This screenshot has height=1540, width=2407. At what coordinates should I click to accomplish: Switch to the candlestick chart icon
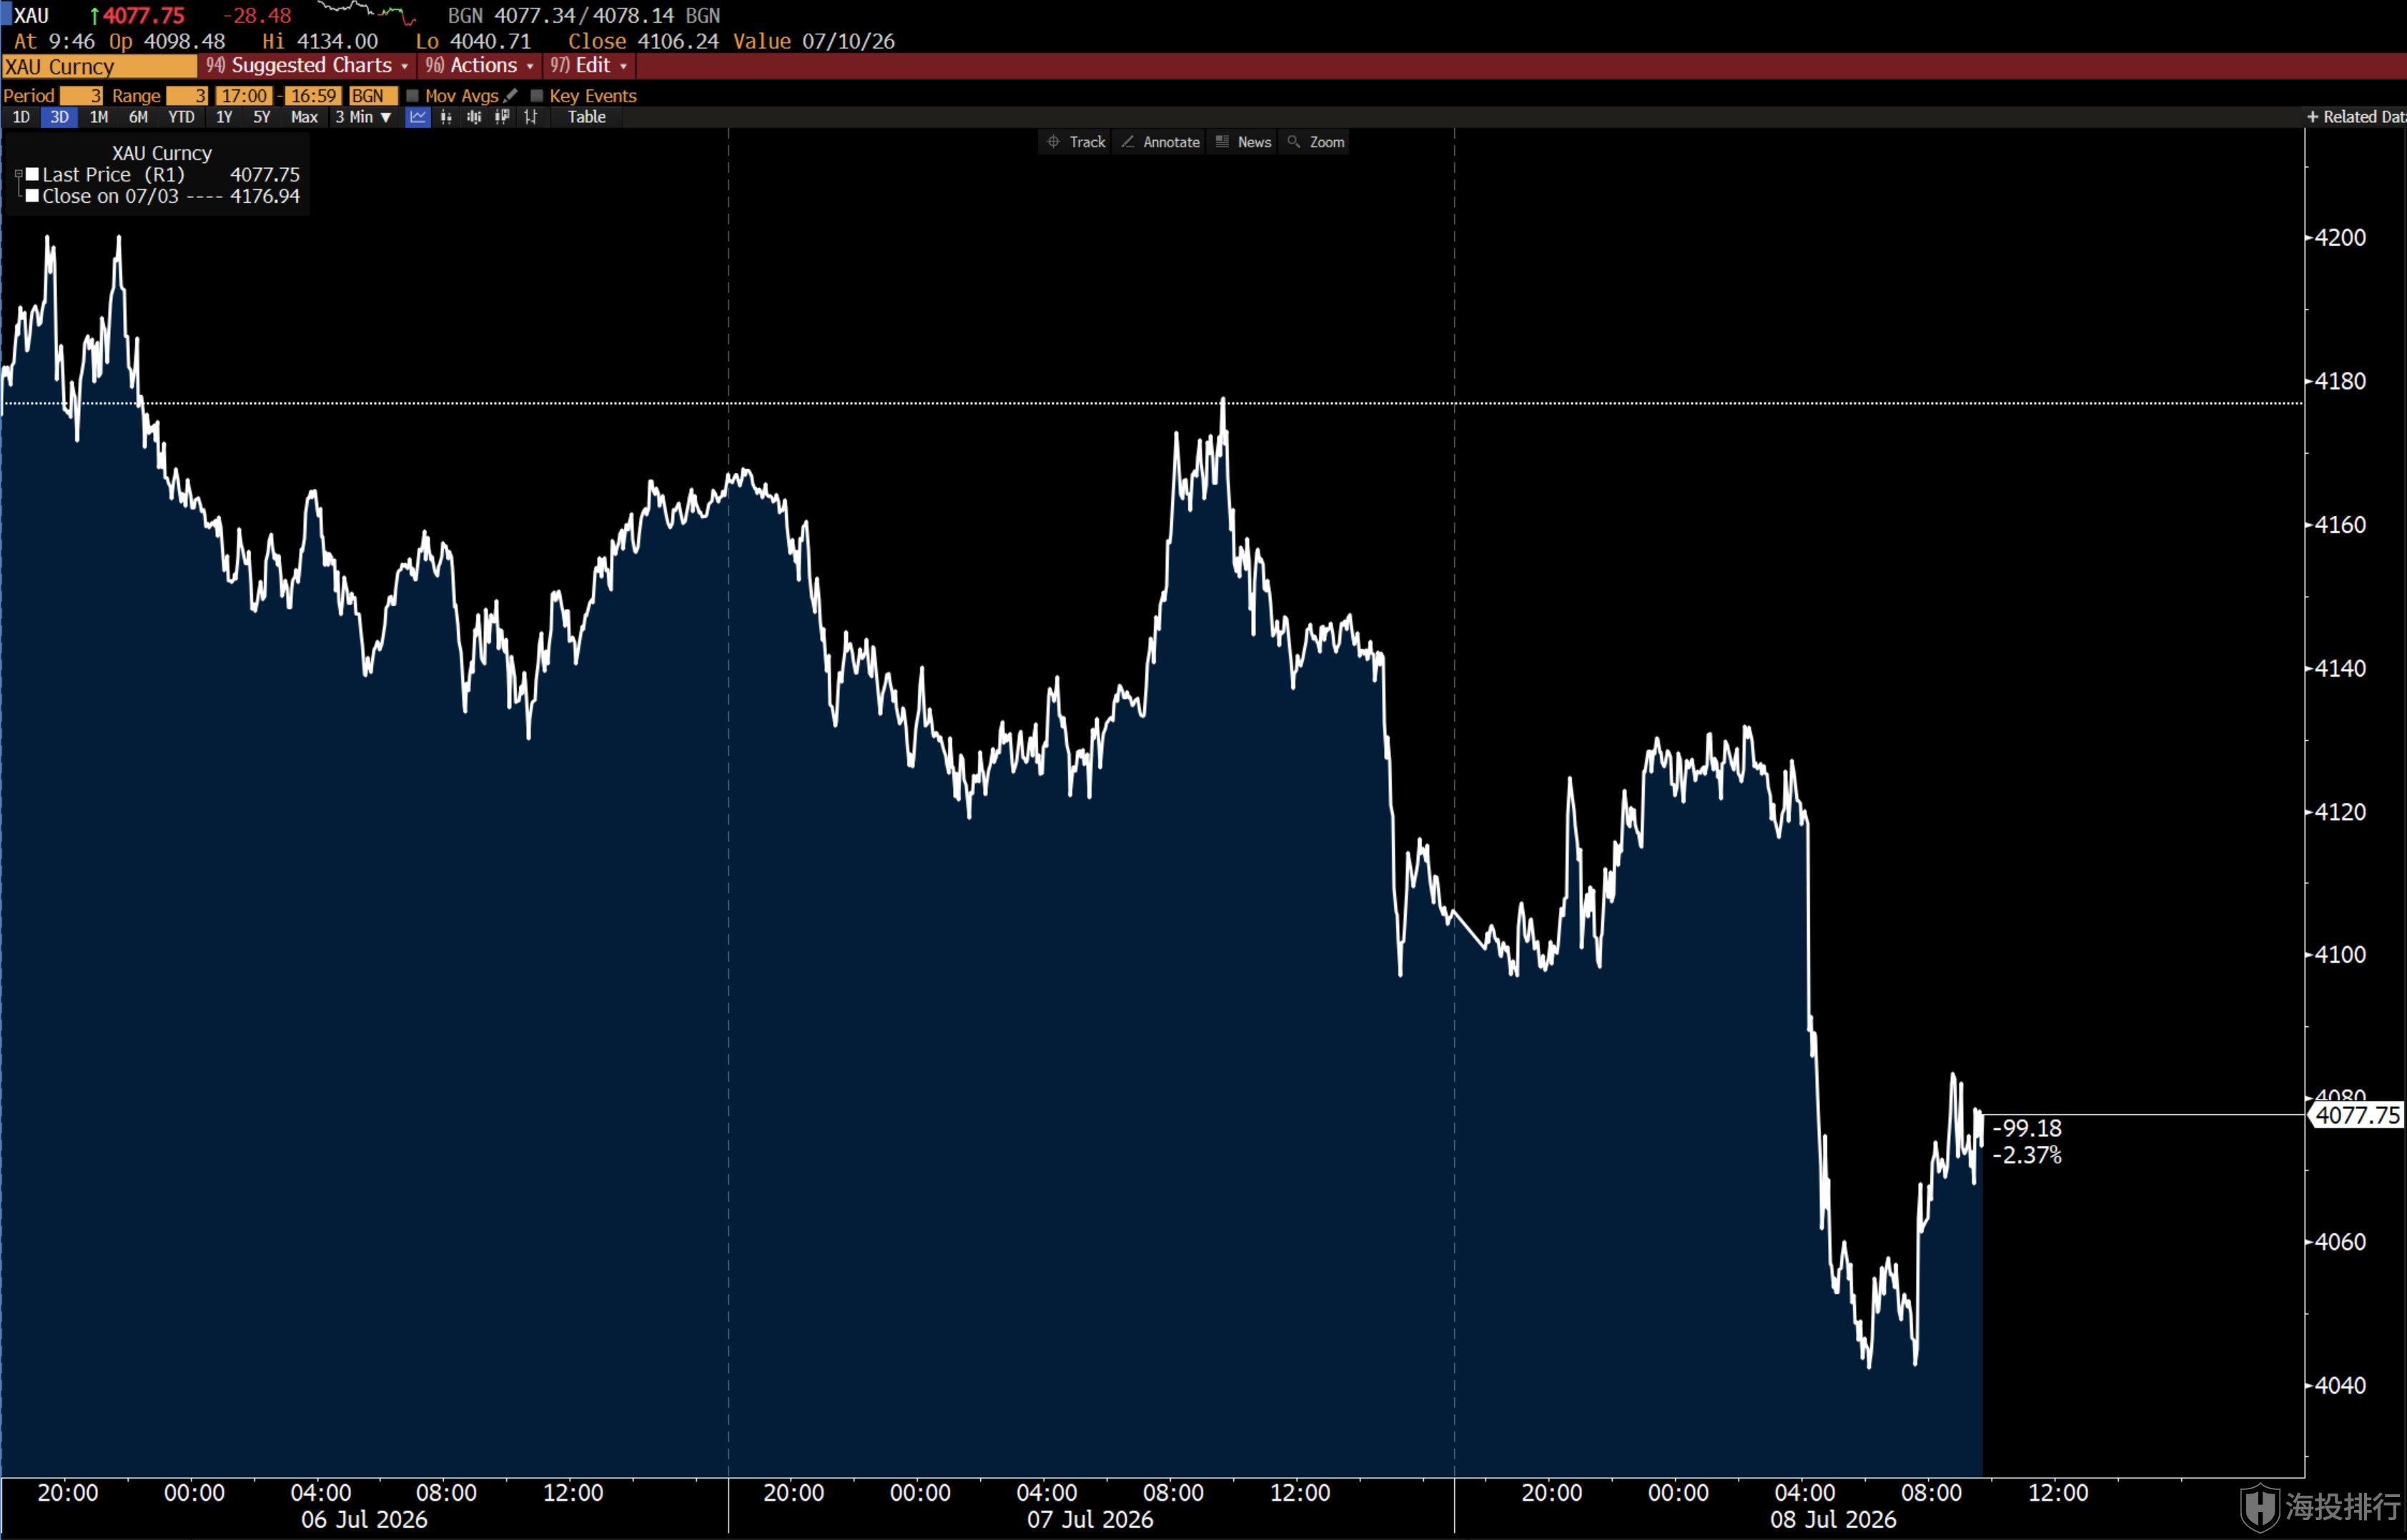tap(446, 117)
